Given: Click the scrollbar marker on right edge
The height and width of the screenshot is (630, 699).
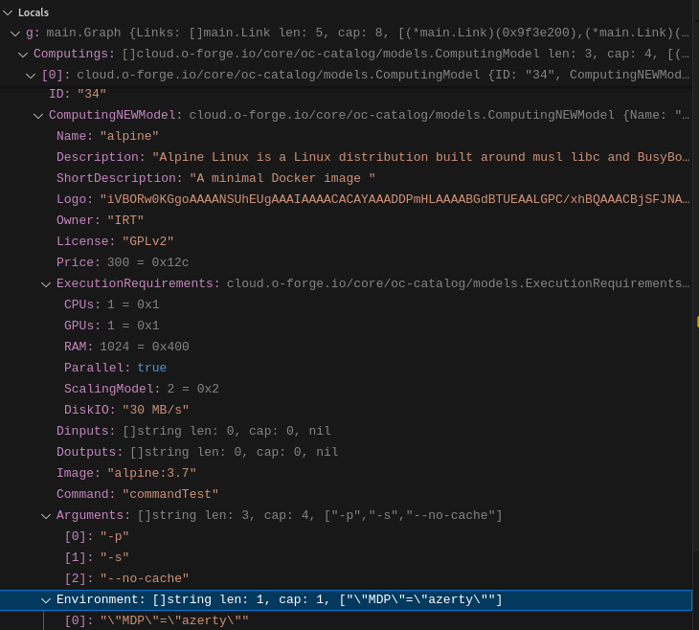Looking at the screenshot, I should coord(696,322).
